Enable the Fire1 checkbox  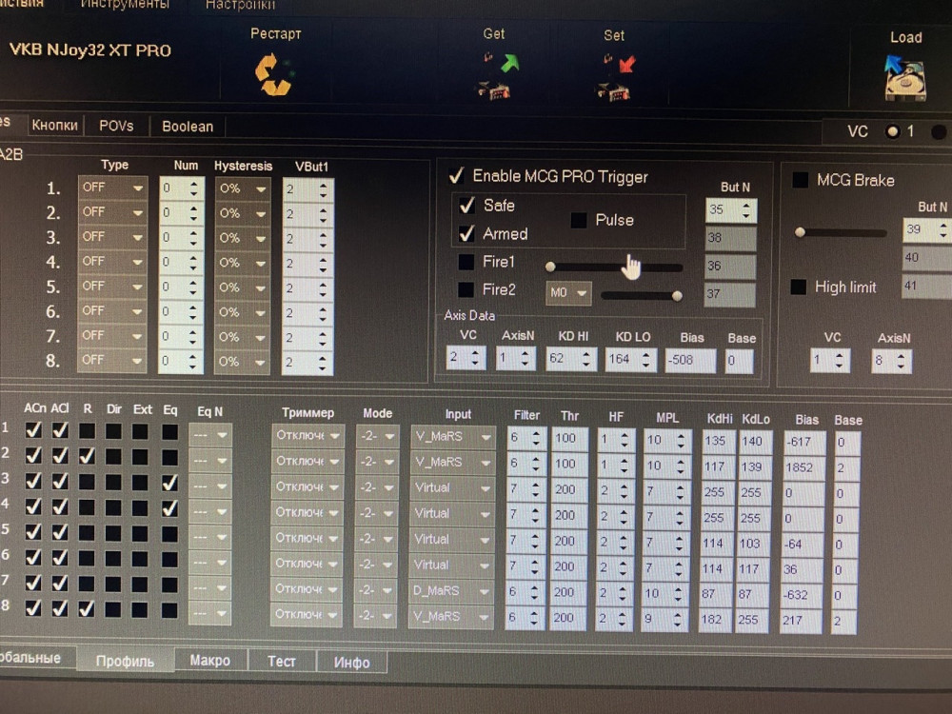466,262
